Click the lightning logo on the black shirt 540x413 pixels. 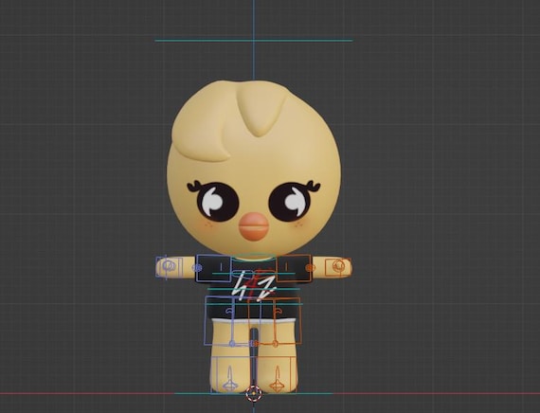255,285
